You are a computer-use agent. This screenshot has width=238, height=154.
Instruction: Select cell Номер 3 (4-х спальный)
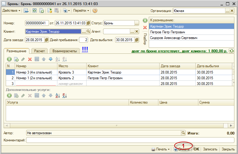click(x=36, y=72)
